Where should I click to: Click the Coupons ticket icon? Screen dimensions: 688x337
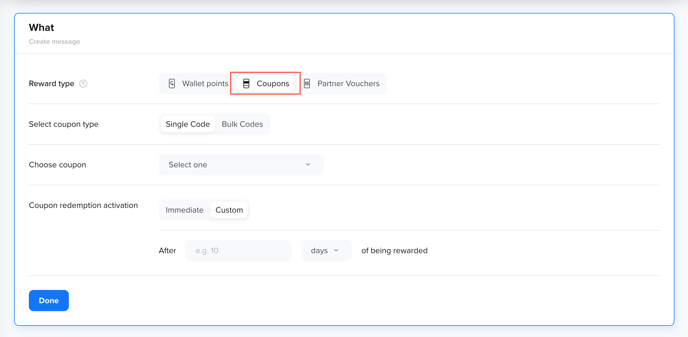click(246, 84)
